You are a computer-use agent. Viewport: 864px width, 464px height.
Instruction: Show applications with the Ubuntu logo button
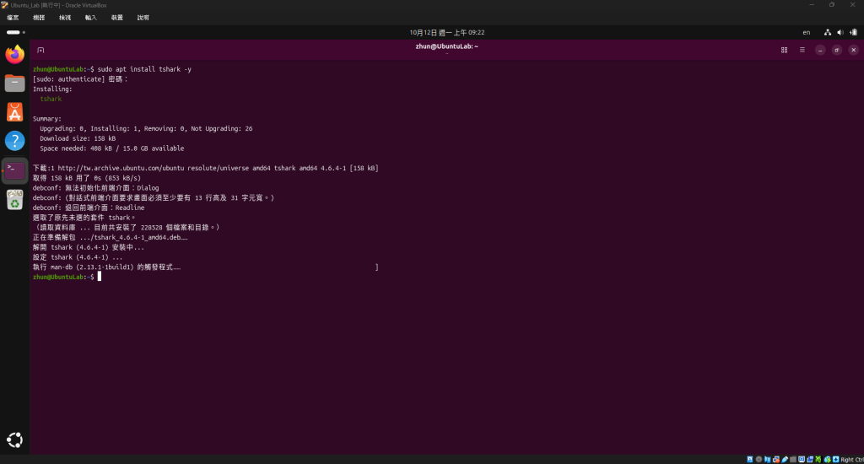[x=15, y=440]
